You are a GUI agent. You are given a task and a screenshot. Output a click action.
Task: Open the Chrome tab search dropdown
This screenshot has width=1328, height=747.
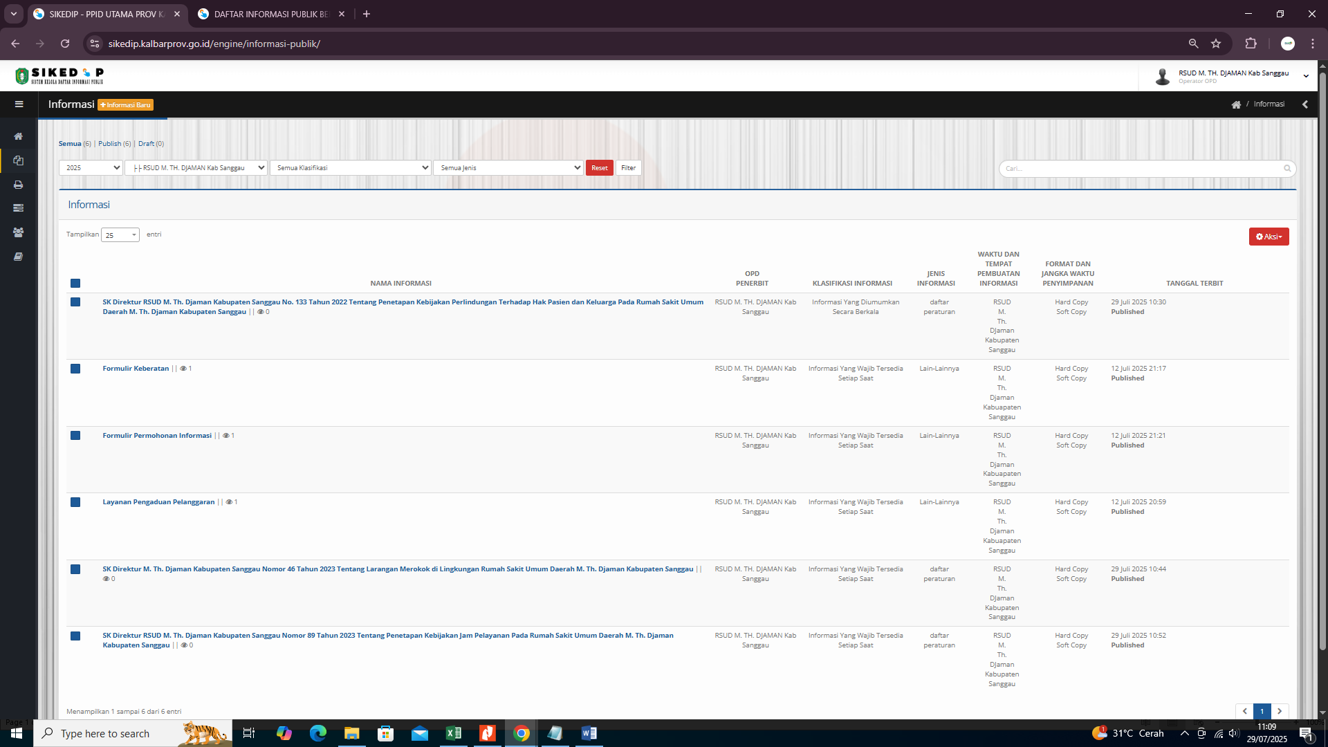click(x=13, y=14)
